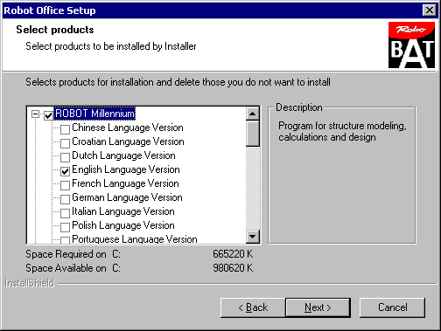Image resolution: width=441 pixels, height=331 pixels.
Task: Toggle Italian Language Version checkbox
Action: click(x=65, y=213)
